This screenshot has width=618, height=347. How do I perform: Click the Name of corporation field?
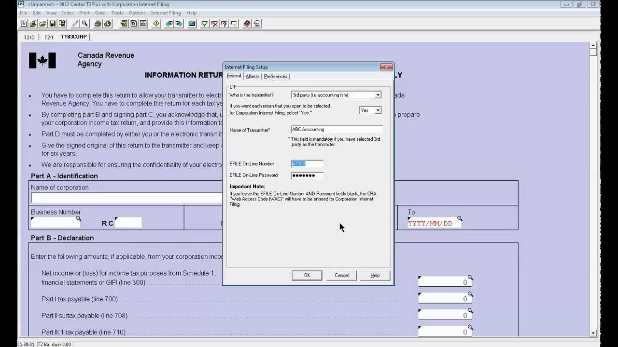(x=126, y=198)
